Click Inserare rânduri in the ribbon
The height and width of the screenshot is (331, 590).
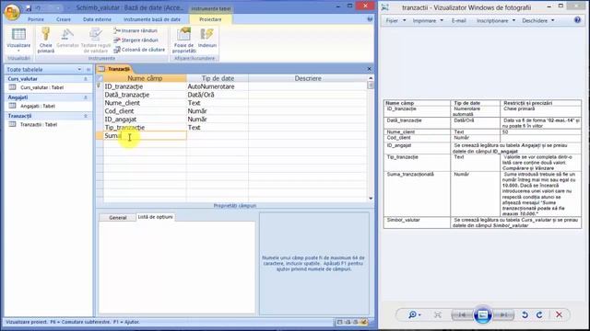(136, 30)
